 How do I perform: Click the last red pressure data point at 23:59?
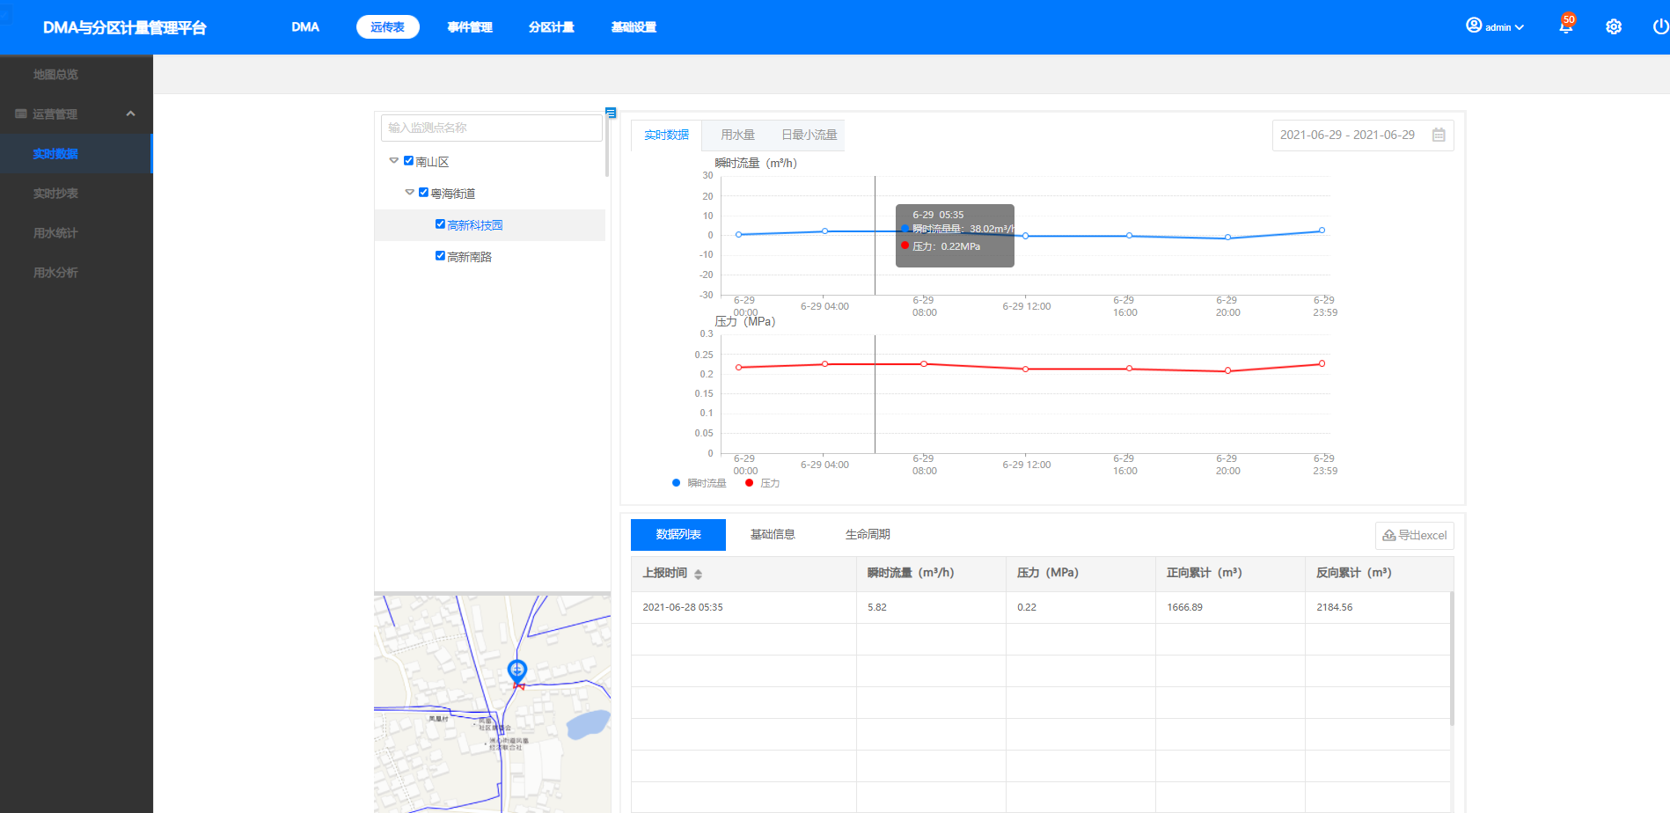pyautogui.click(x=1322, y=363)
